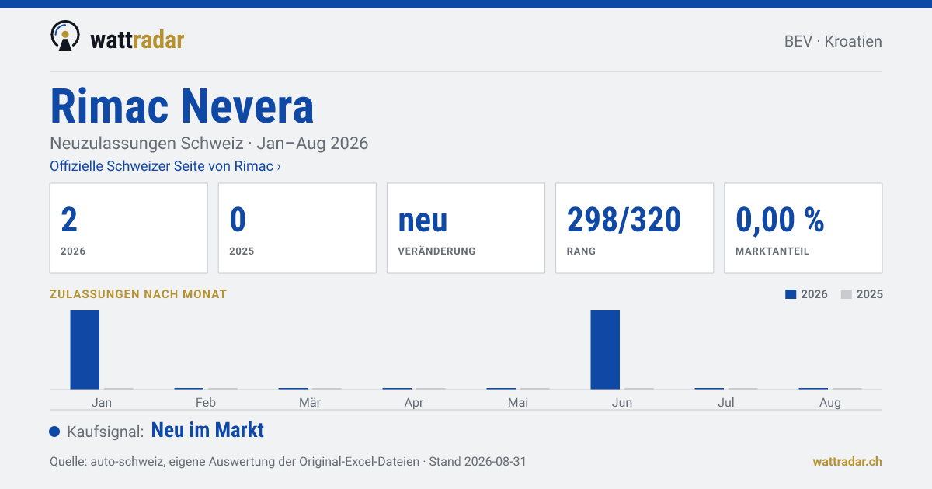
Task: Click the Aug axis label
Action: coord(830,402)
